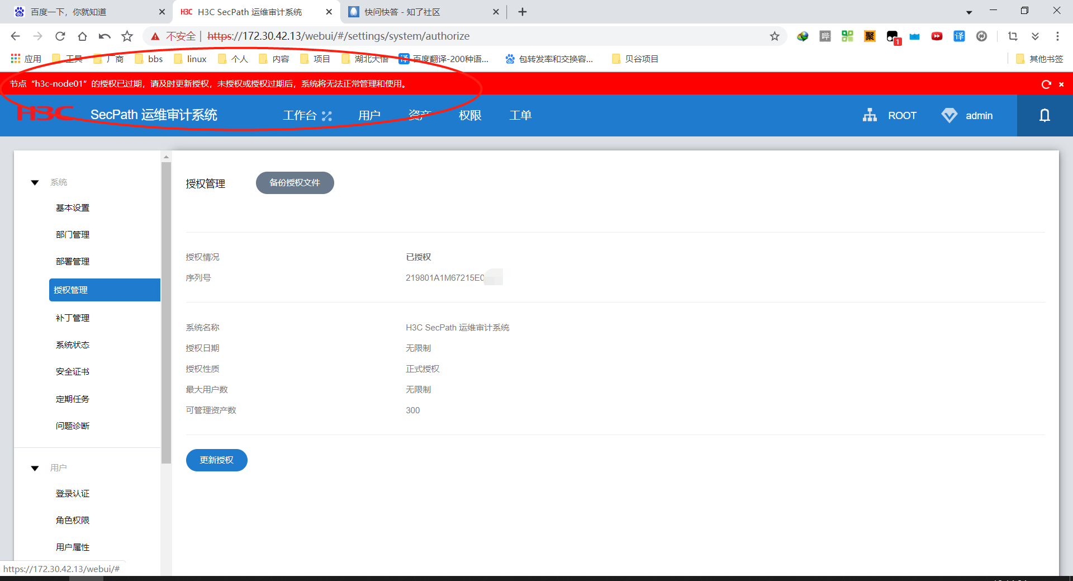Screen dimensions: 1073x581
Task: Open the green QR grid extension icon
Action: (847, 36)
